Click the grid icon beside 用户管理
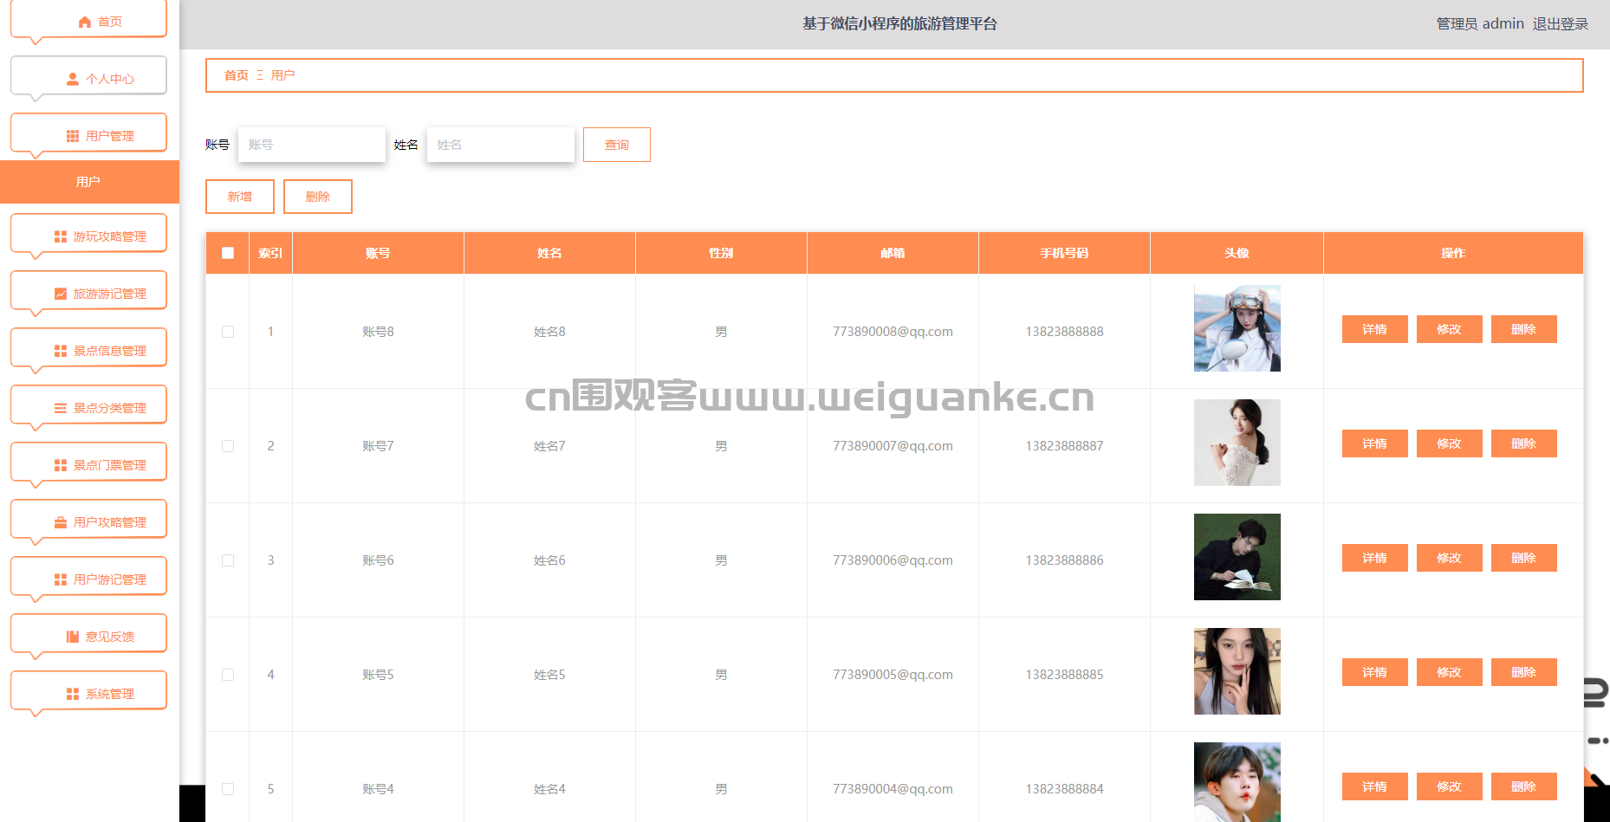The width and height of the screenshot is (1610, 822). (73, 136)
